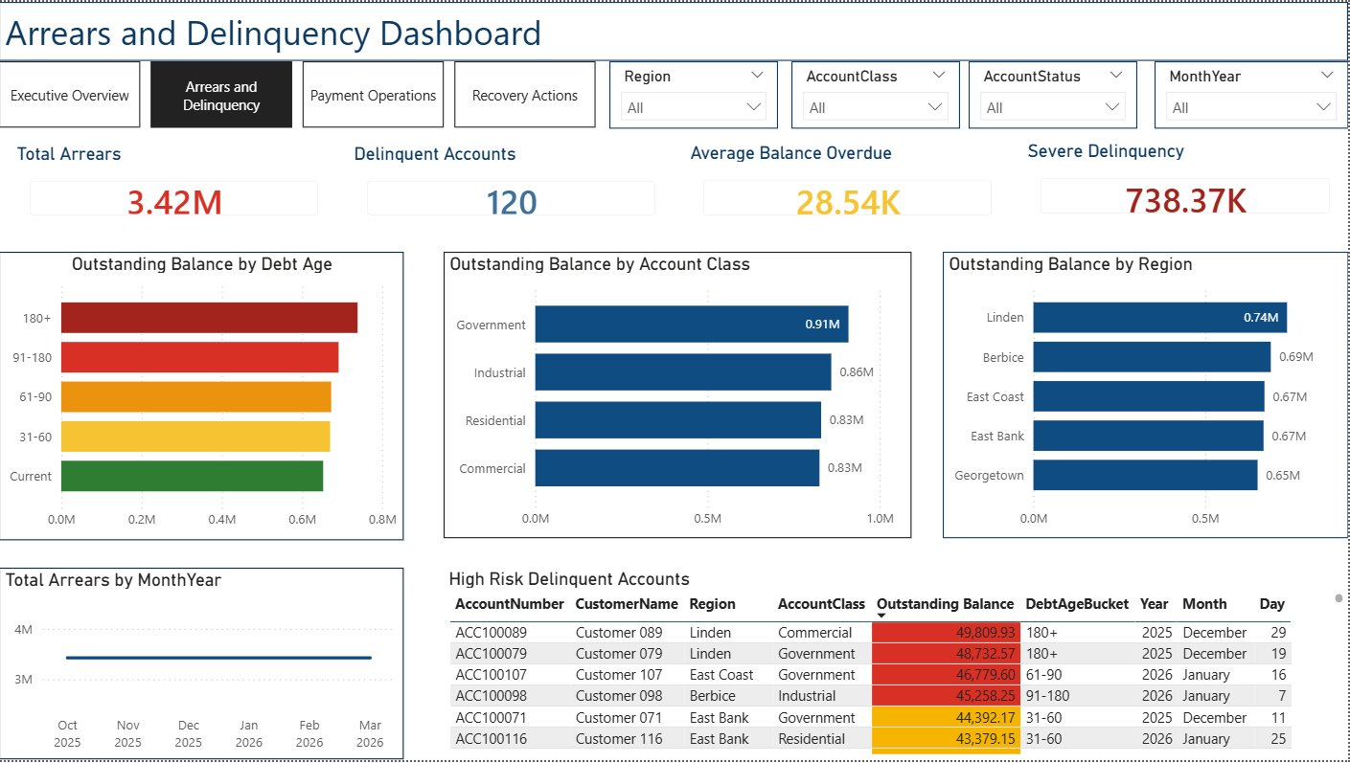This screenshot has width=1350, height=763.
Task: Switch to the Payment Operations page
Action: (x=373, y=95)
